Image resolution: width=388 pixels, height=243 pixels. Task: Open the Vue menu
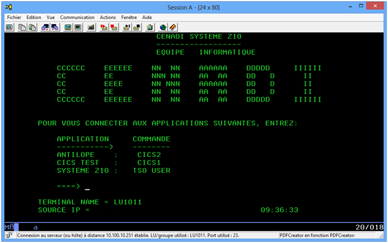pyautogui.click(x=50, y=17)
